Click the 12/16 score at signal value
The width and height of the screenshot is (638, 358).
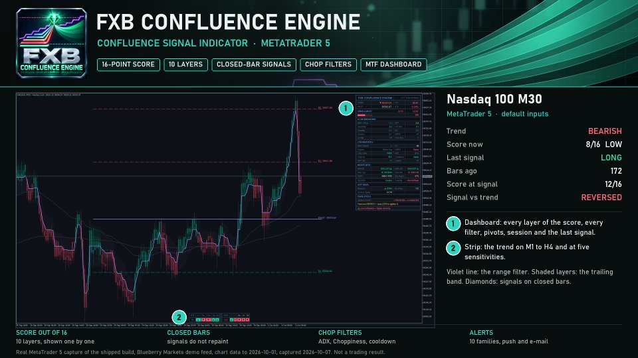[613, 184]
